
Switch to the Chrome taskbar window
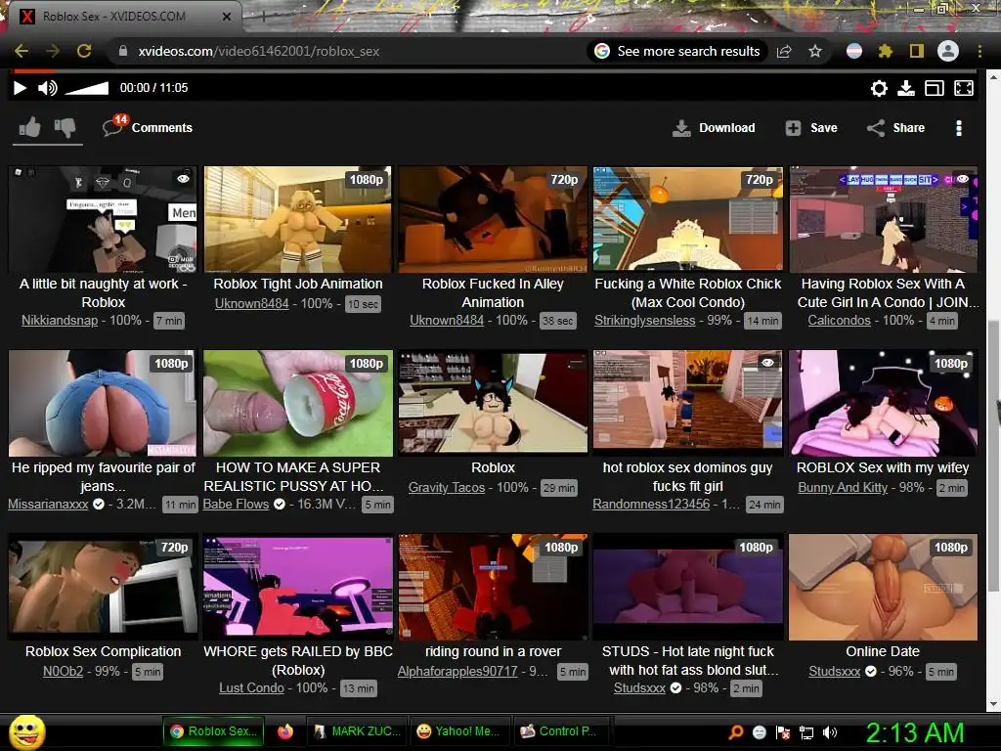click(x=214, y=731)
